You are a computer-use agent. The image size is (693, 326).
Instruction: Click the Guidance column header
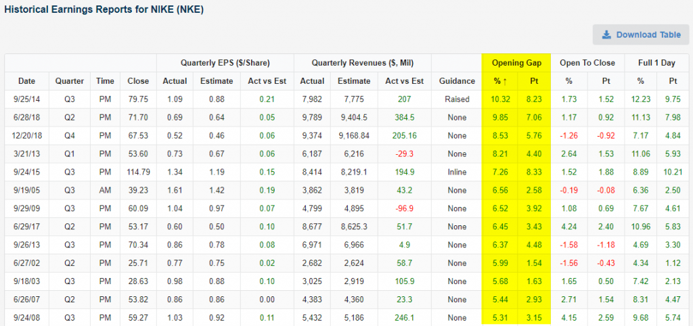tap(455, 81)
